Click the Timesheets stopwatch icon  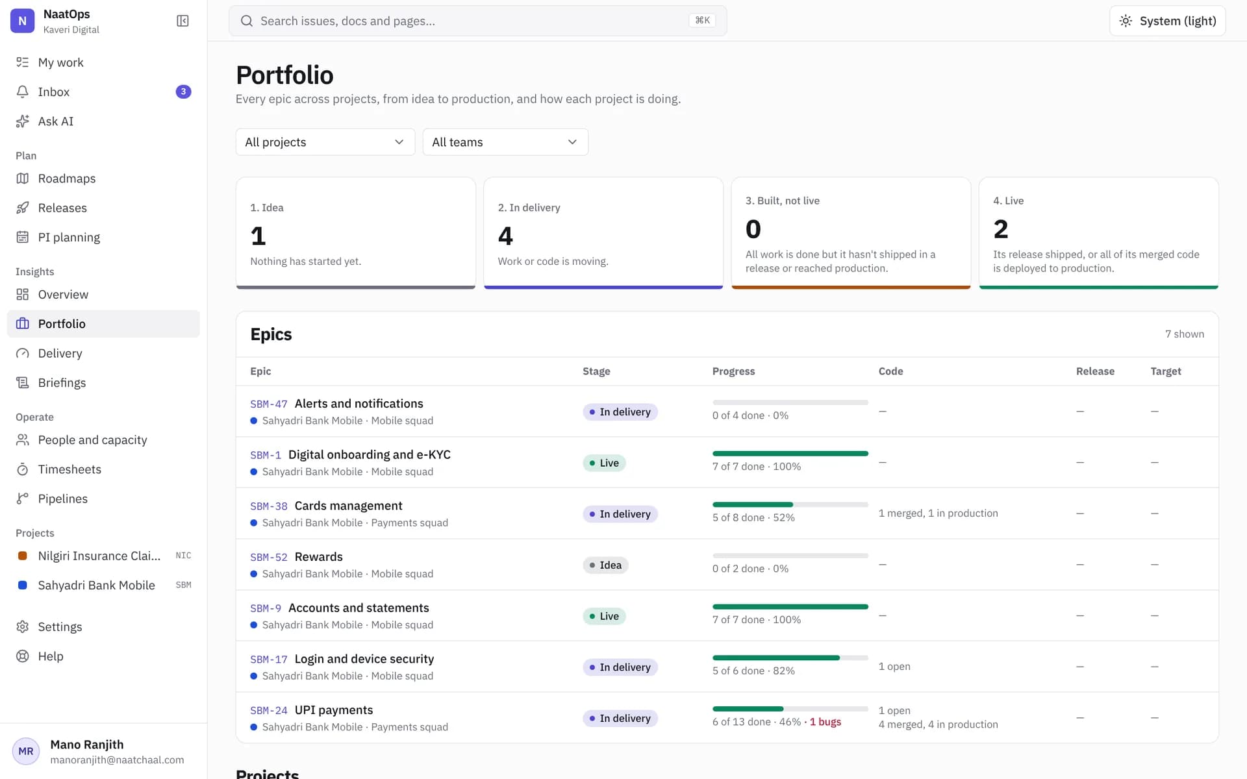23,469
